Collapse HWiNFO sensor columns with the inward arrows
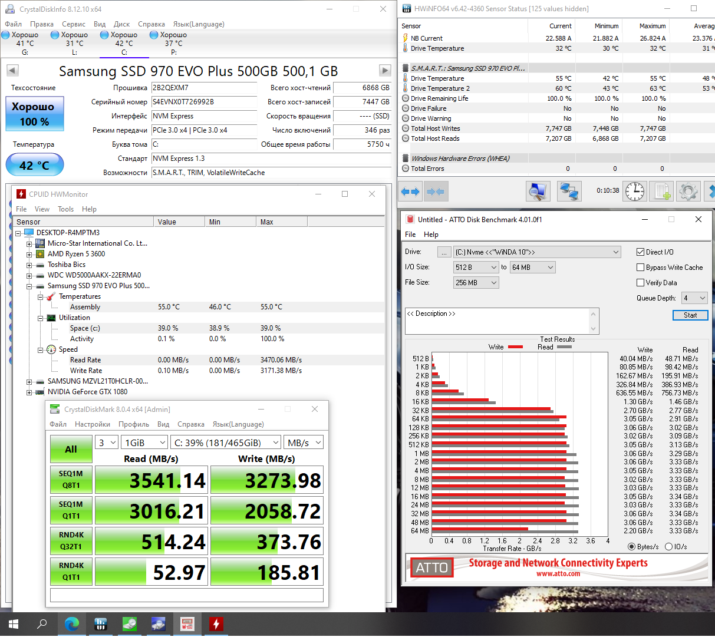This screenshot has width=715, height=637. tap(436, 192)
